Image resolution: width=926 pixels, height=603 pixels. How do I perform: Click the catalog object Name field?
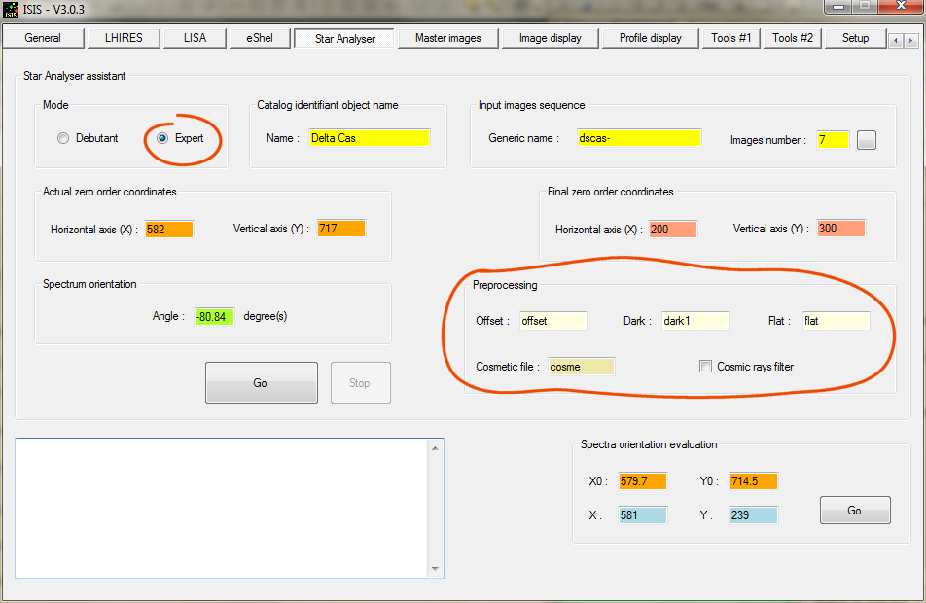[x=369, y=138]
